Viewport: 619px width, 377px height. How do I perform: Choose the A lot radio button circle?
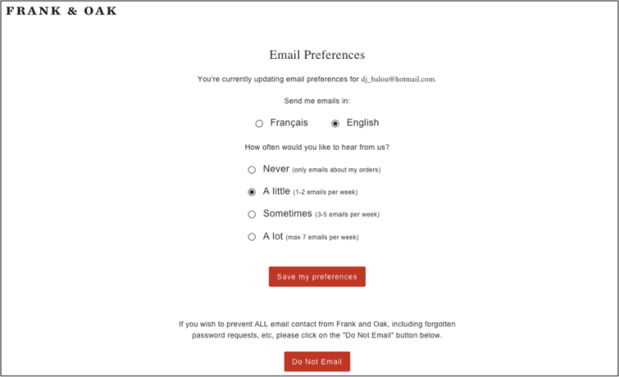click(251, 237)
